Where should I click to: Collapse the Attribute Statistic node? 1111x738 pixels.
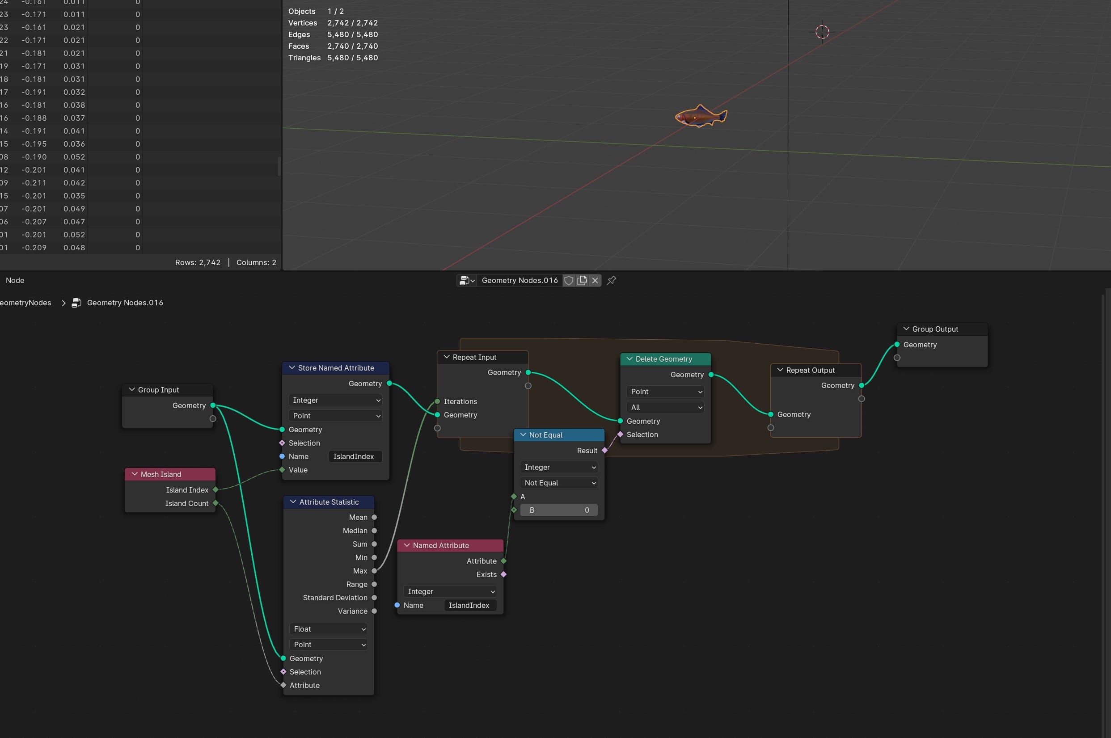click(x=293, y=502)
